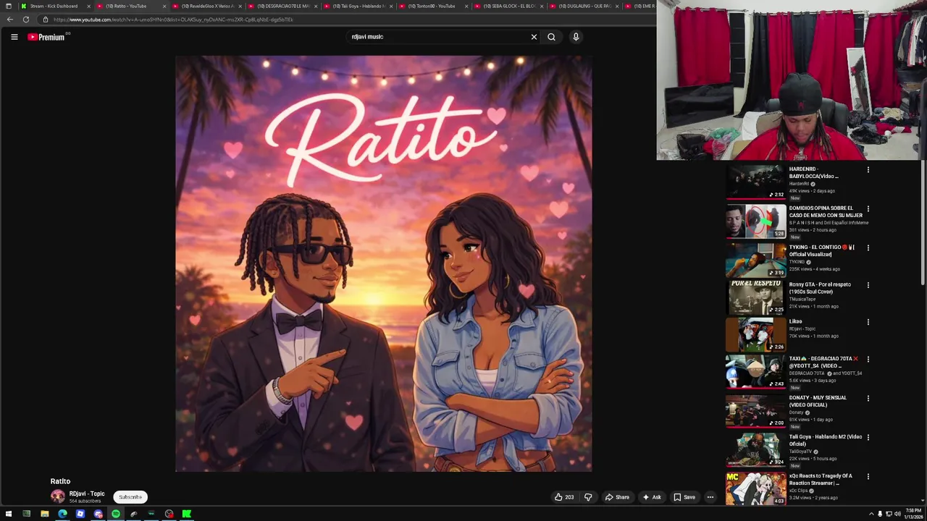
Task: Click the Ask button under the video
Action: pyautogui.click(x=651, y=497)
